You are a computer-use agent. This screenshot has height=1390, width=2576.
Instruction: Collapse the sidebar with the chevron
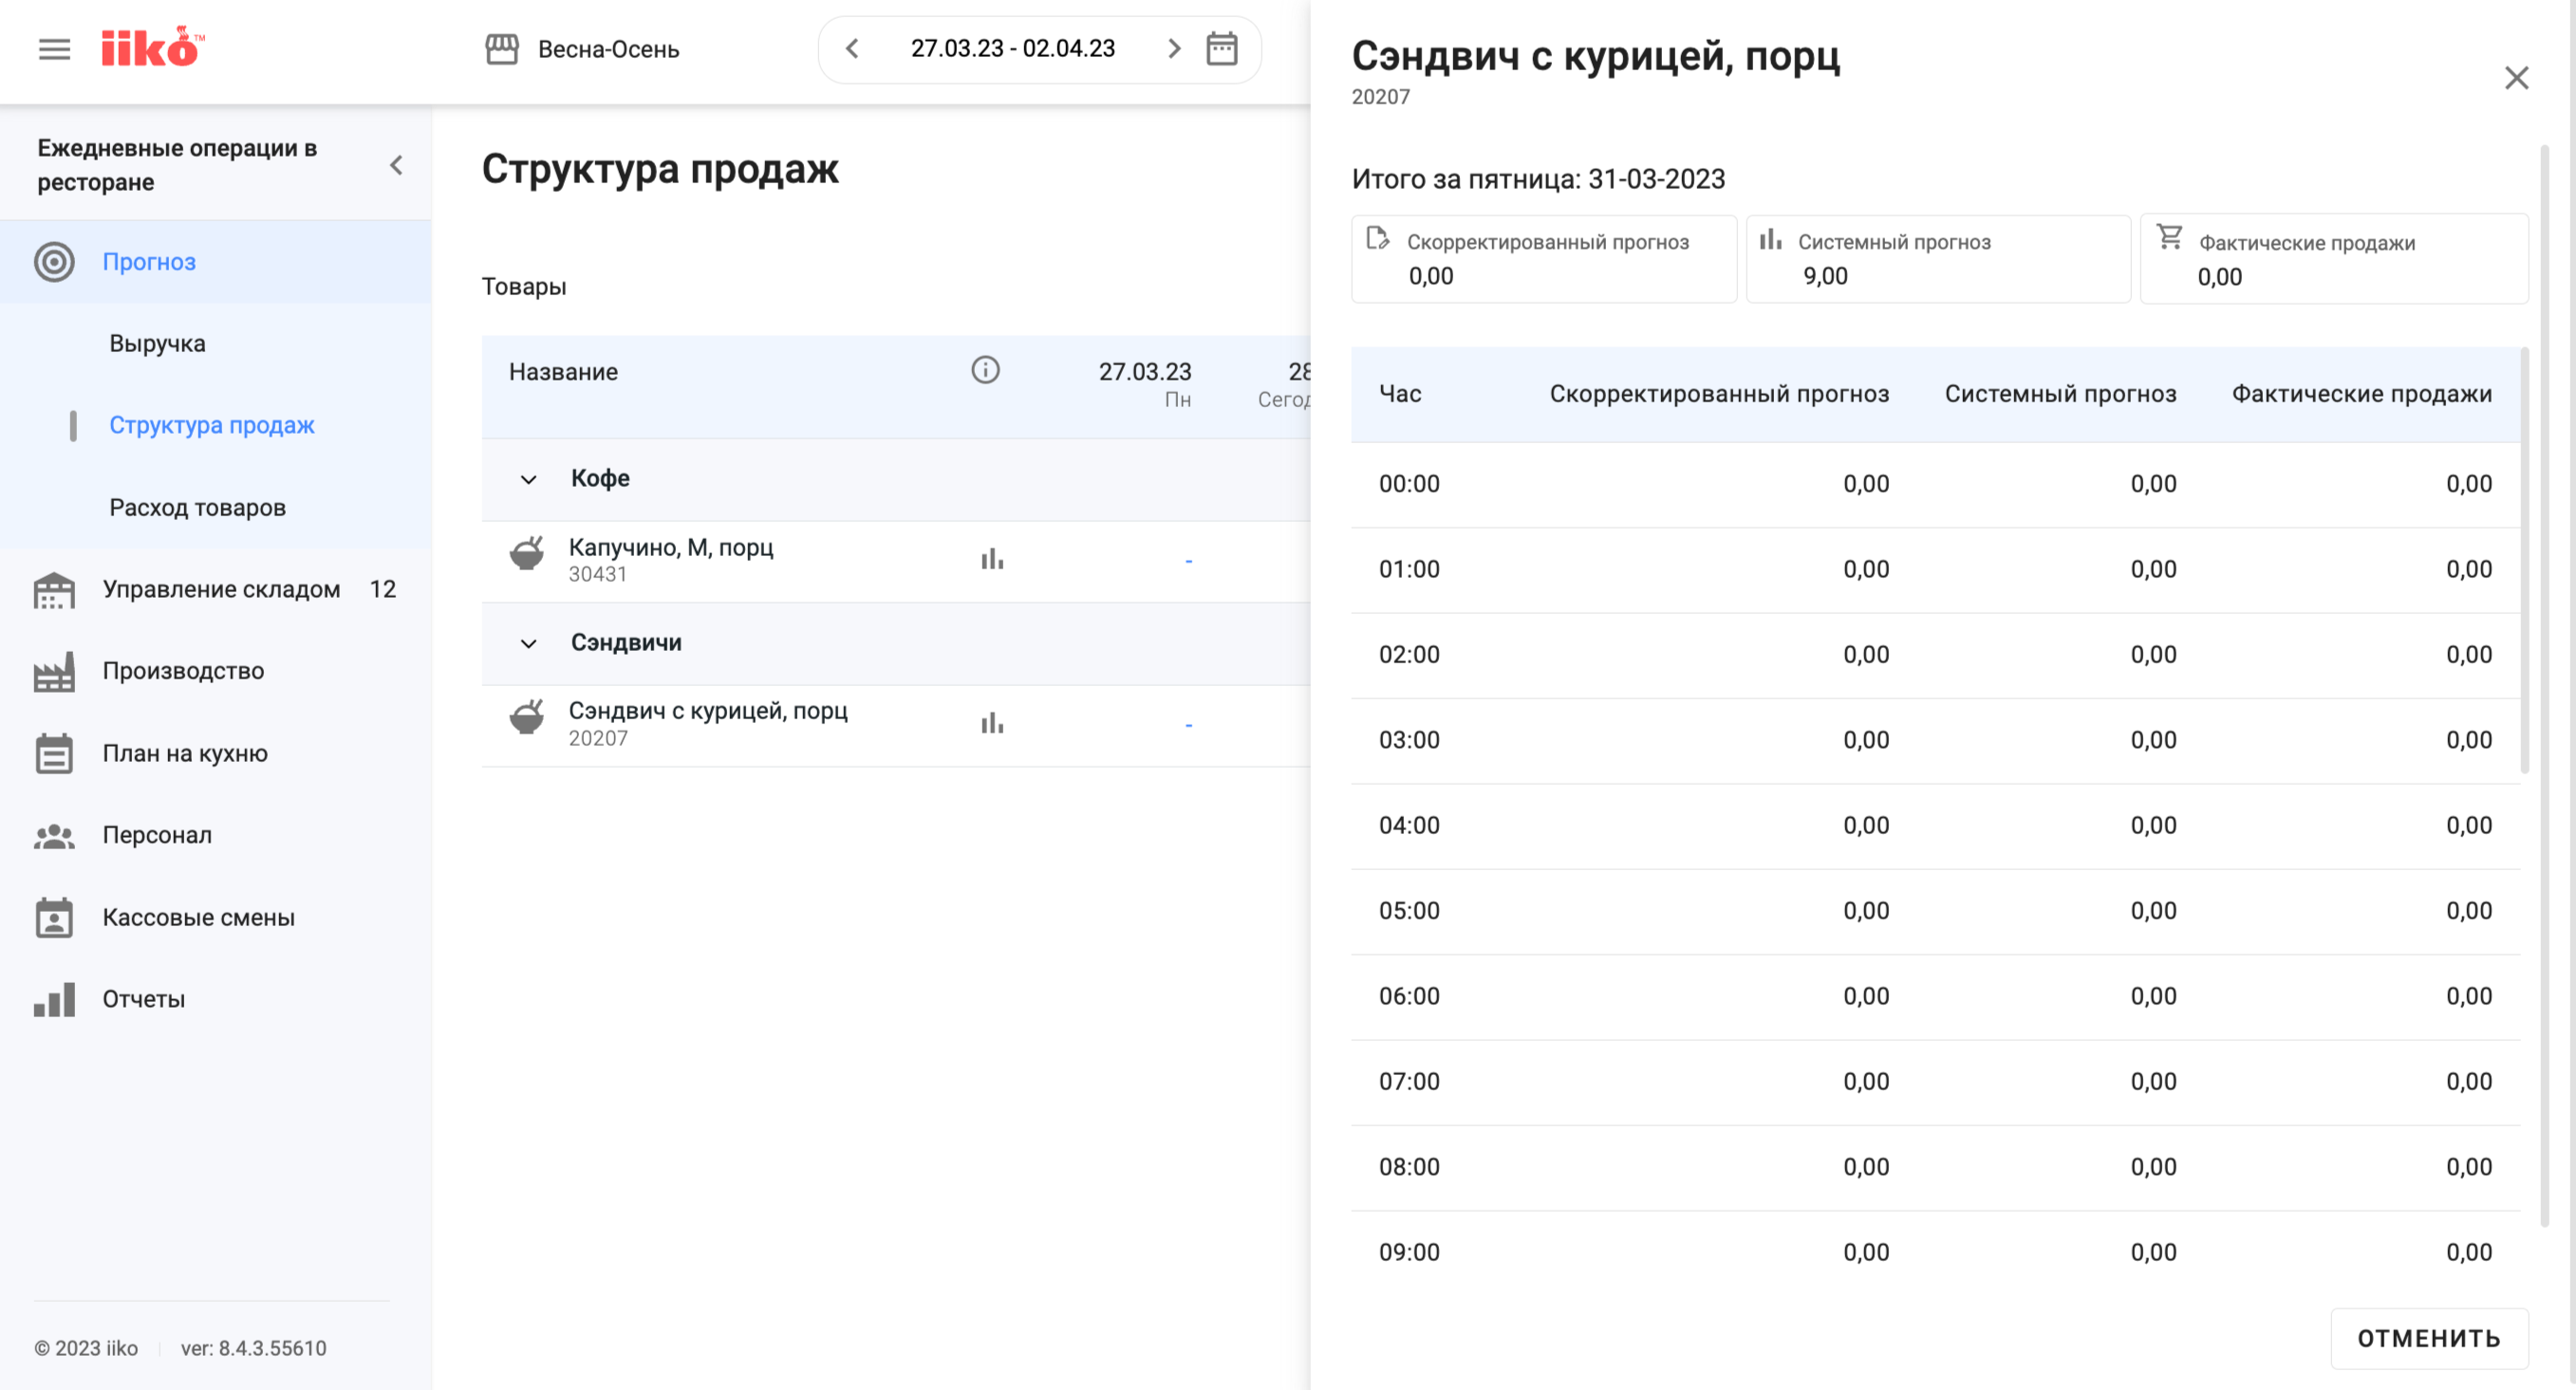tap(397, 165)
